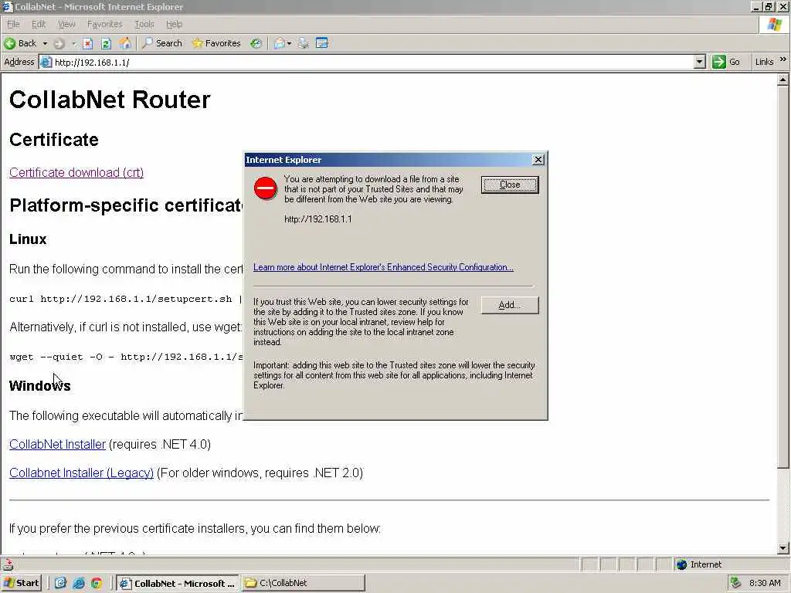Image resolution: width=791 pixels, height=593 pixels.
Task: Open Enhanced Security Configuration learn more link
Action: coord(383,267)
